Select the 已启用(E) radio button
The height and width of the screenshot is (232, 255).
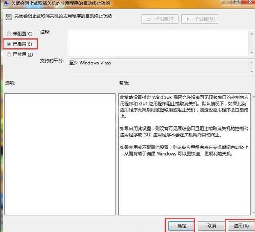pos(9,44)
